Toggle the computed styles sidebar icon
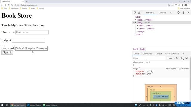 pyautogui.click(x=186, y=58)
